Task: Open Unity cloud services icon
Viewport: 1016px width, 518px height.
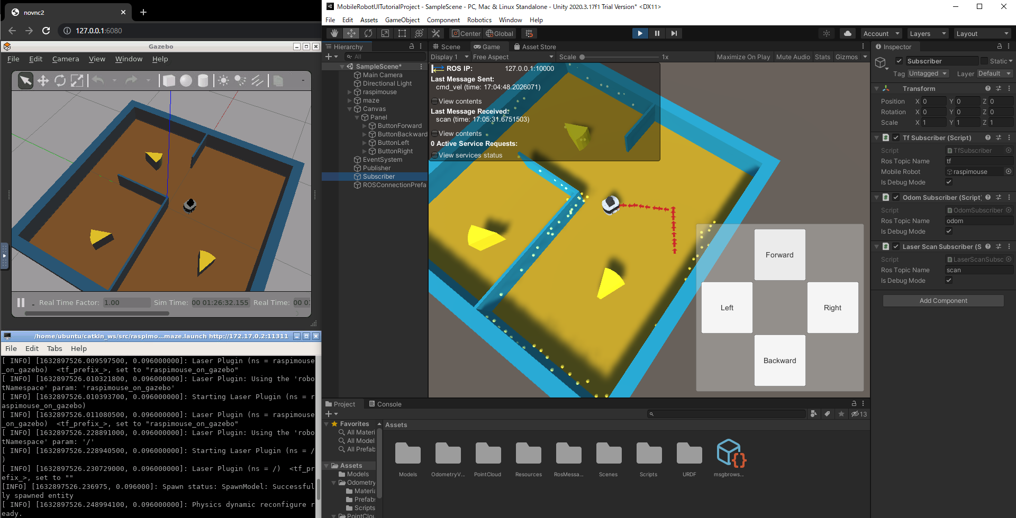Action: point(848,33)
